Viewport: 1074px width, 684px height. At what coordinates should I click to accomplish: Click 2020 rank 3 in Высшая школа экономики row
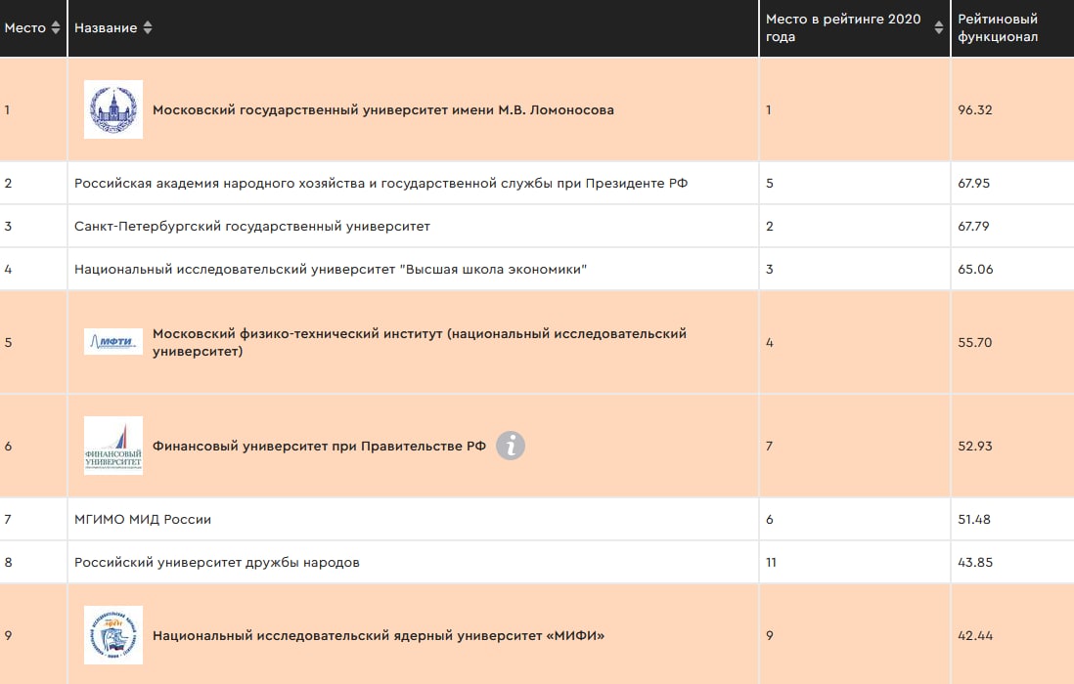pyautogui.click(x=770, y=270)
